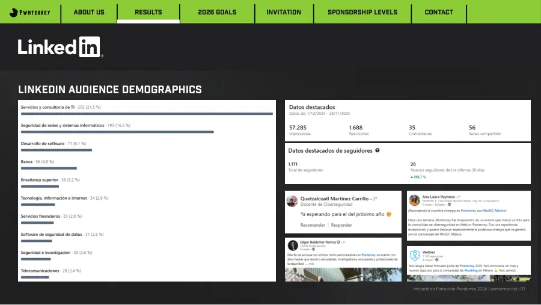Click the 'Servicios financieros' label
The width and height of the screenshot is (541, 305).
coord(40,216)
